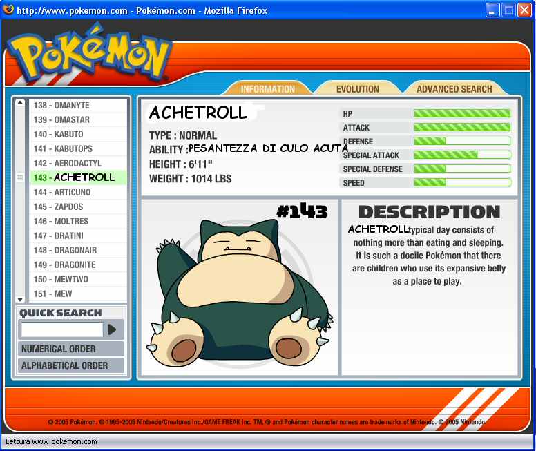Screen dimensions: 536x451
Task: Maximize the Firefox window
Action: point(508,10)
